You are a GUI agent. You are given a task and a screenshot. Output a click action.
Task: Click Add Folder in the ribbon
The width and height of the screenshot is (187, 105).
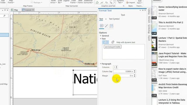(x=3, y=2)
